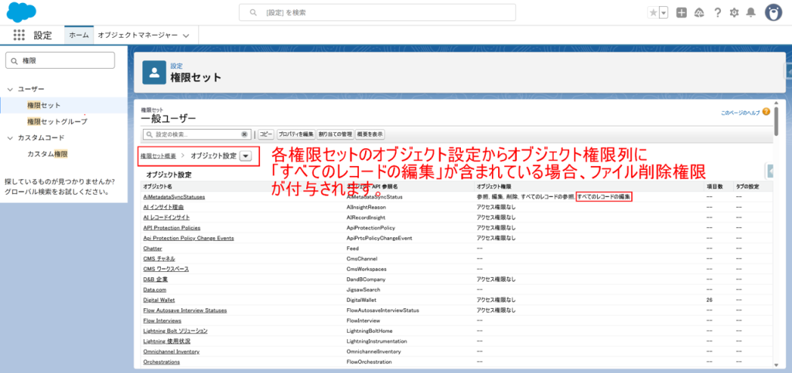This screenshot has width=792, height=373.
Task: Switch to the オブジェクトマネージャー tab
Action: 138,35
